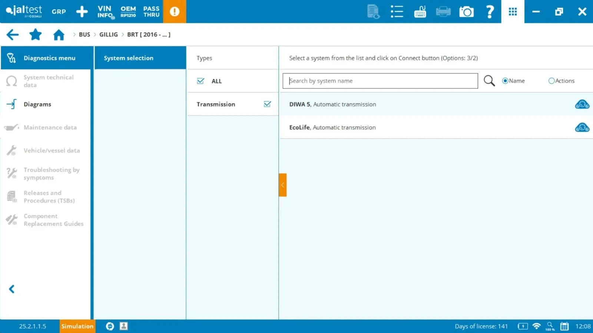Click the Types column header
Screen dimensions: 593x333
(x=204, y=58)
